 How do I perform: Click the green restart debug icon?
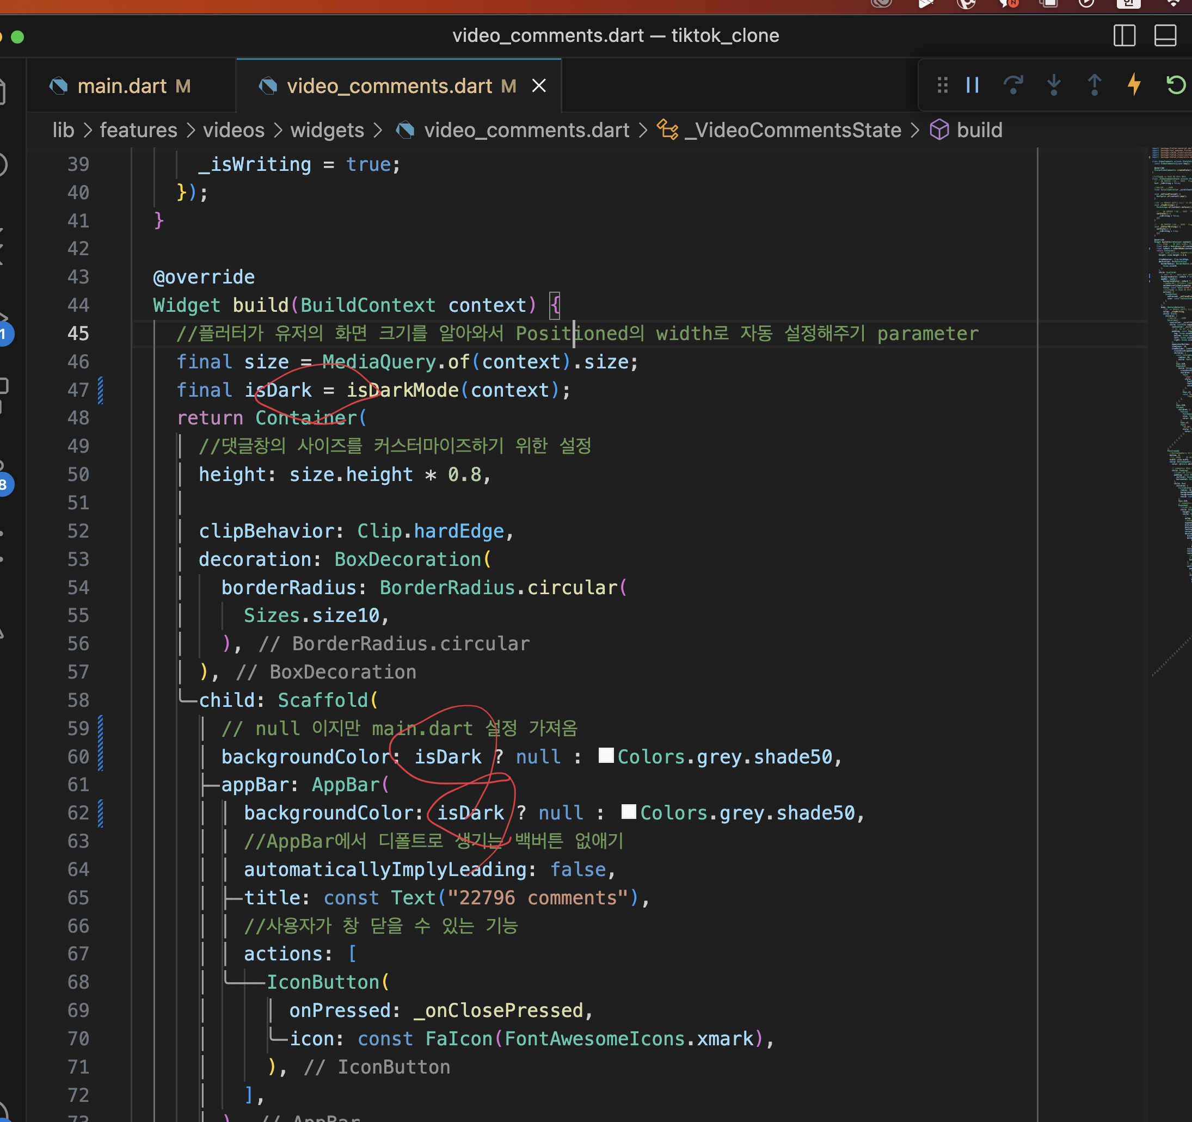tap(1175, 85)
